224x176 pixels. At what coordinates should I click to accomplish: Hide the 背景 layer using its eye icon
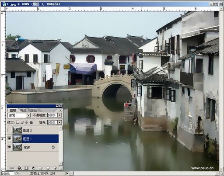click(10, 147)
